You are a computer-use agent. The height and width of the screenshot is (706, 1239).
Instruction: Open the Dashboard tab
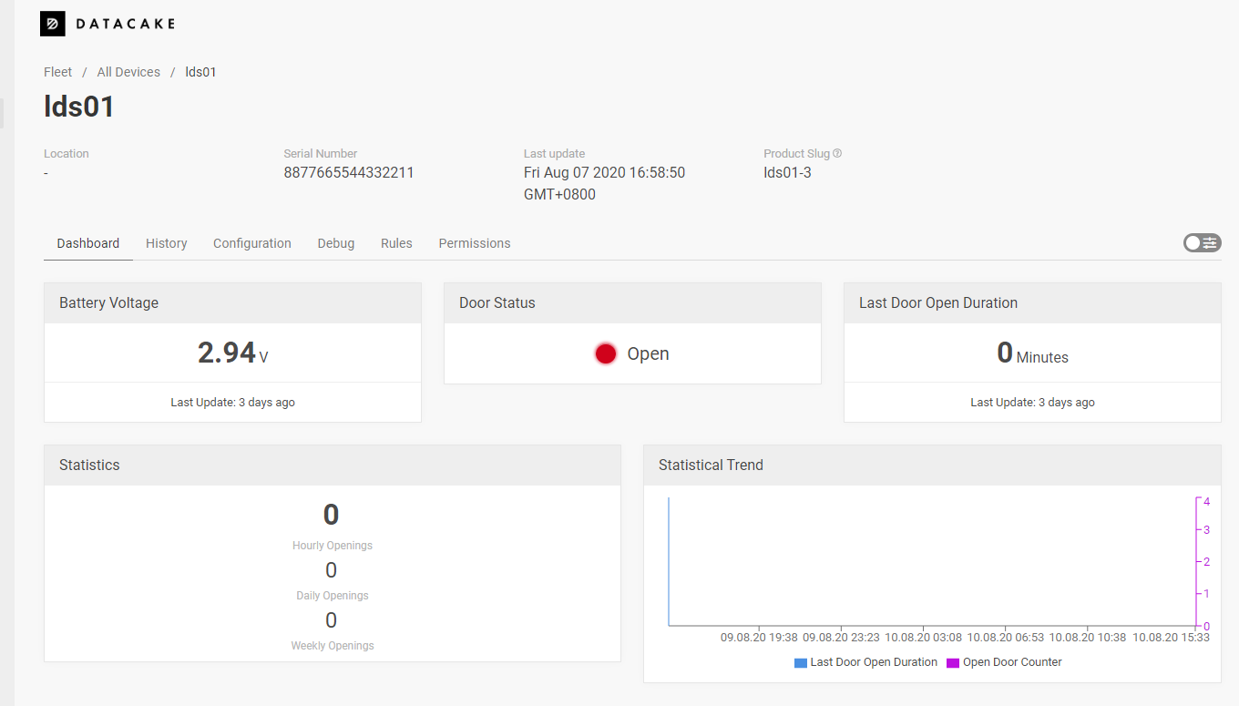click(x=88, y=243)
